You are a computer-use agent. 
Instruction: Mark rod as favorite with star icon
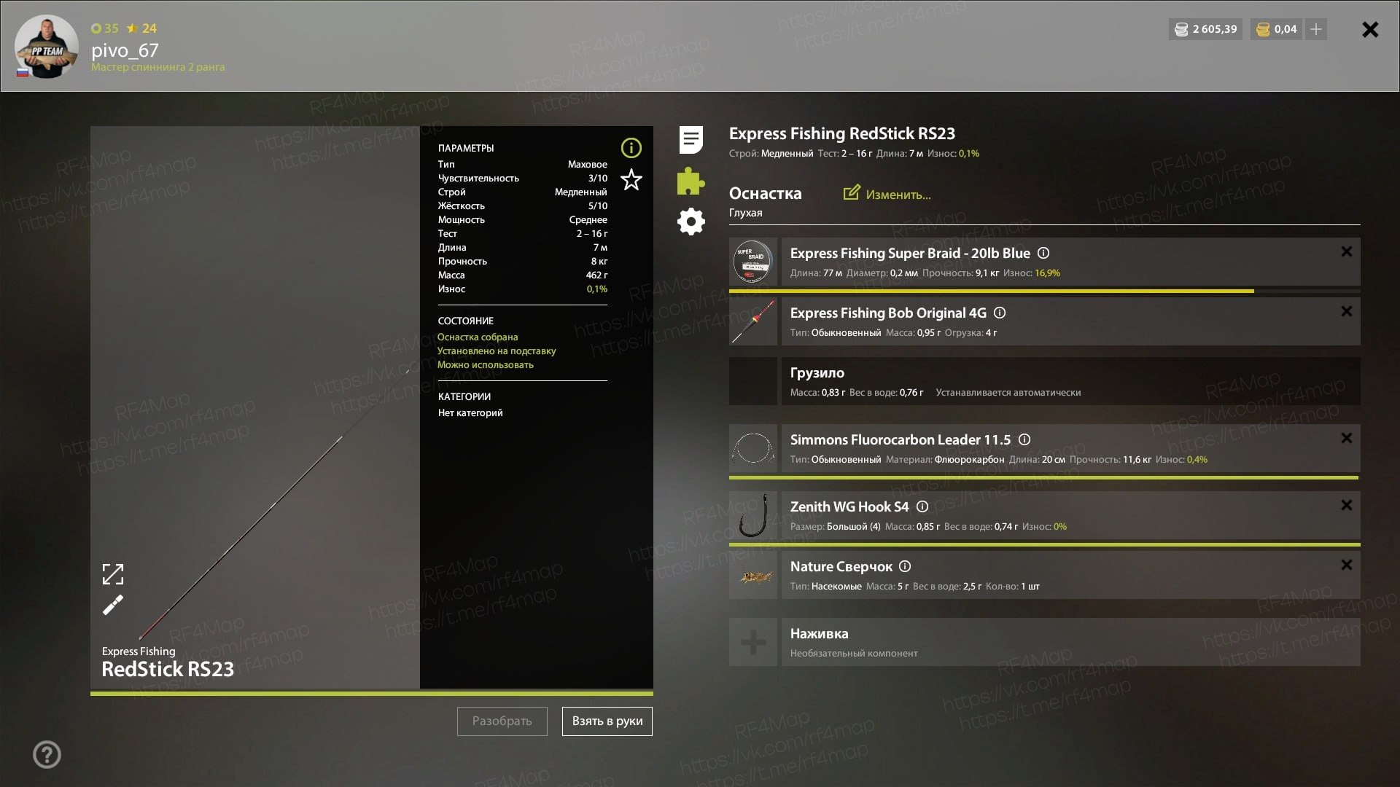[631, 179]
